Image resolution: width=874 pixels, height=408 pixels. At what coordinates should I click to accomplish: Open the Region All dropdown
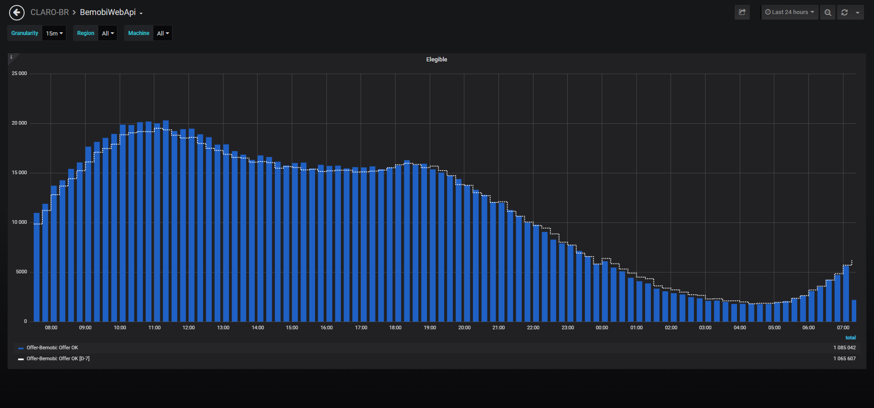108,33
